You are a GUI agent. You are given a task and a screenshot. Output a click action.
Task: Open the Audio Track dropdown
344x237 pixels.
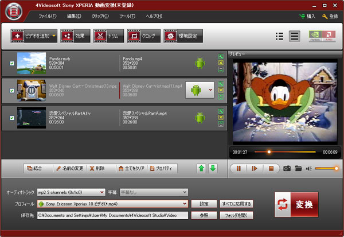(71, 192)
